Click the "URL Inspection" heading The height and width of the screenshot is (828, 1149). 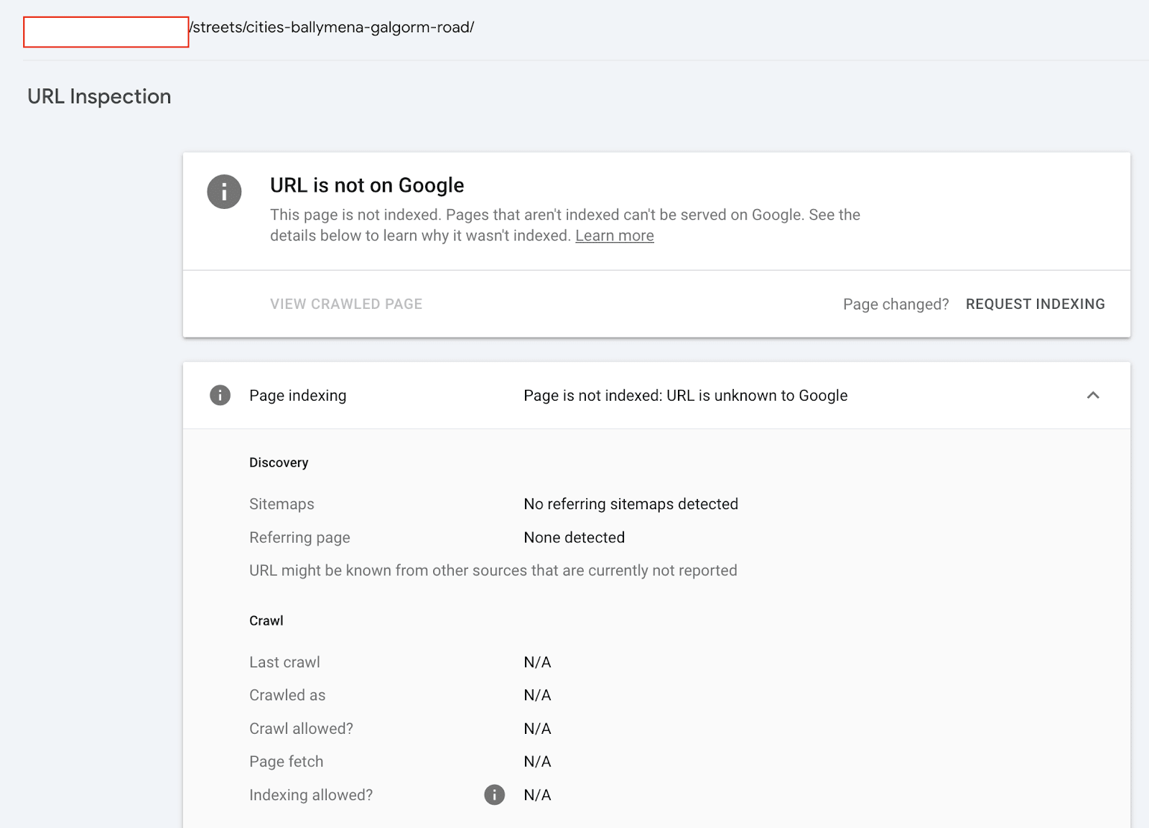99,96
